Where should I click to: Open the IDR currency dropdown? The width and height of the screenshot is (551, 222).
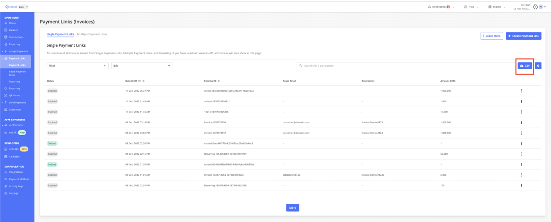(x=142, y=65)
